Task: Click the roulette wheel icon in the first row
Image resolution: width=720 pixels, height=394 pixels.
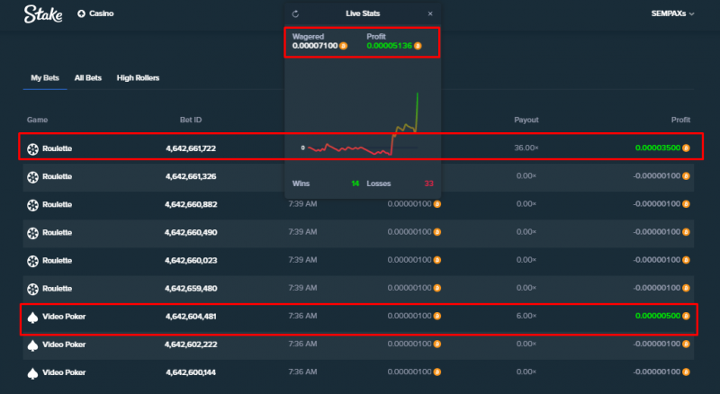Action: pos(32,148)
